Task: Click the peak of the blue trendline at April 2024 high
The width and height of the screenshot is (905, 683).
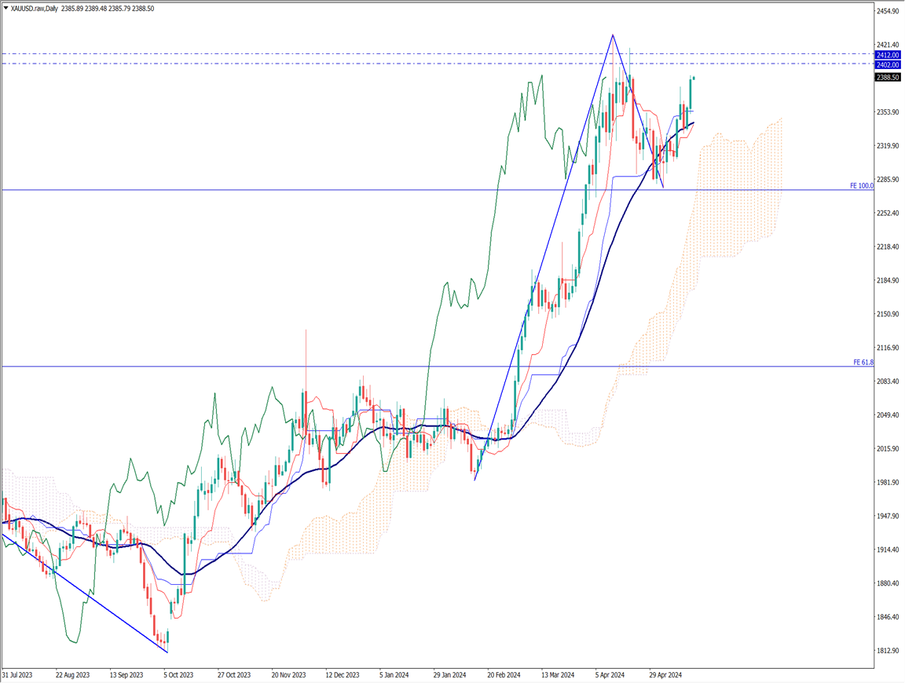Action: pyautogui.click(x=612, y=35)
